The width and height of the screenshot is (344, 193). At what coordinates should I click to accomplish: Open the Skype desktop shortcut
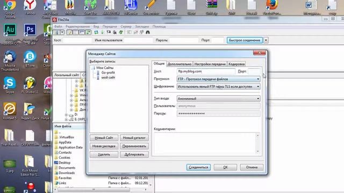pyautogui.click(x=10, y=85)
